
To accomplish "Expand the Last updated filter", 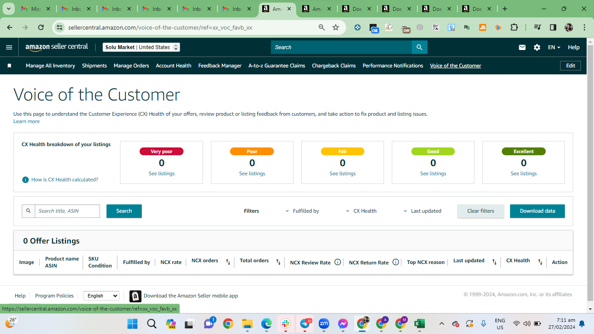I will tap(423, 211).
